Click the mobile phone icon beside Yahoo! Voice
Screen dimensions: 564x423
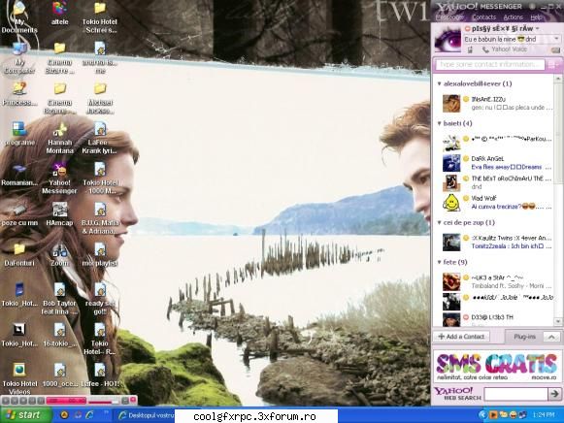(x=470, y=49)
